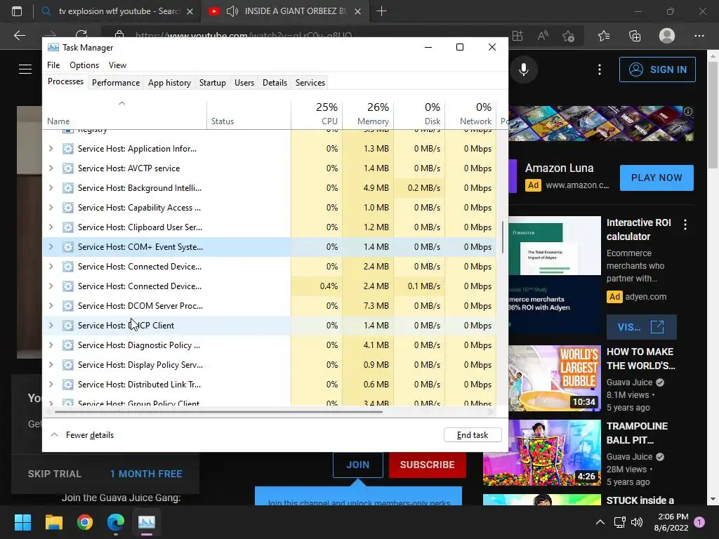Open Edge Settings and more menu
This screenshot has height=539, width=719.
coord(699,36)
